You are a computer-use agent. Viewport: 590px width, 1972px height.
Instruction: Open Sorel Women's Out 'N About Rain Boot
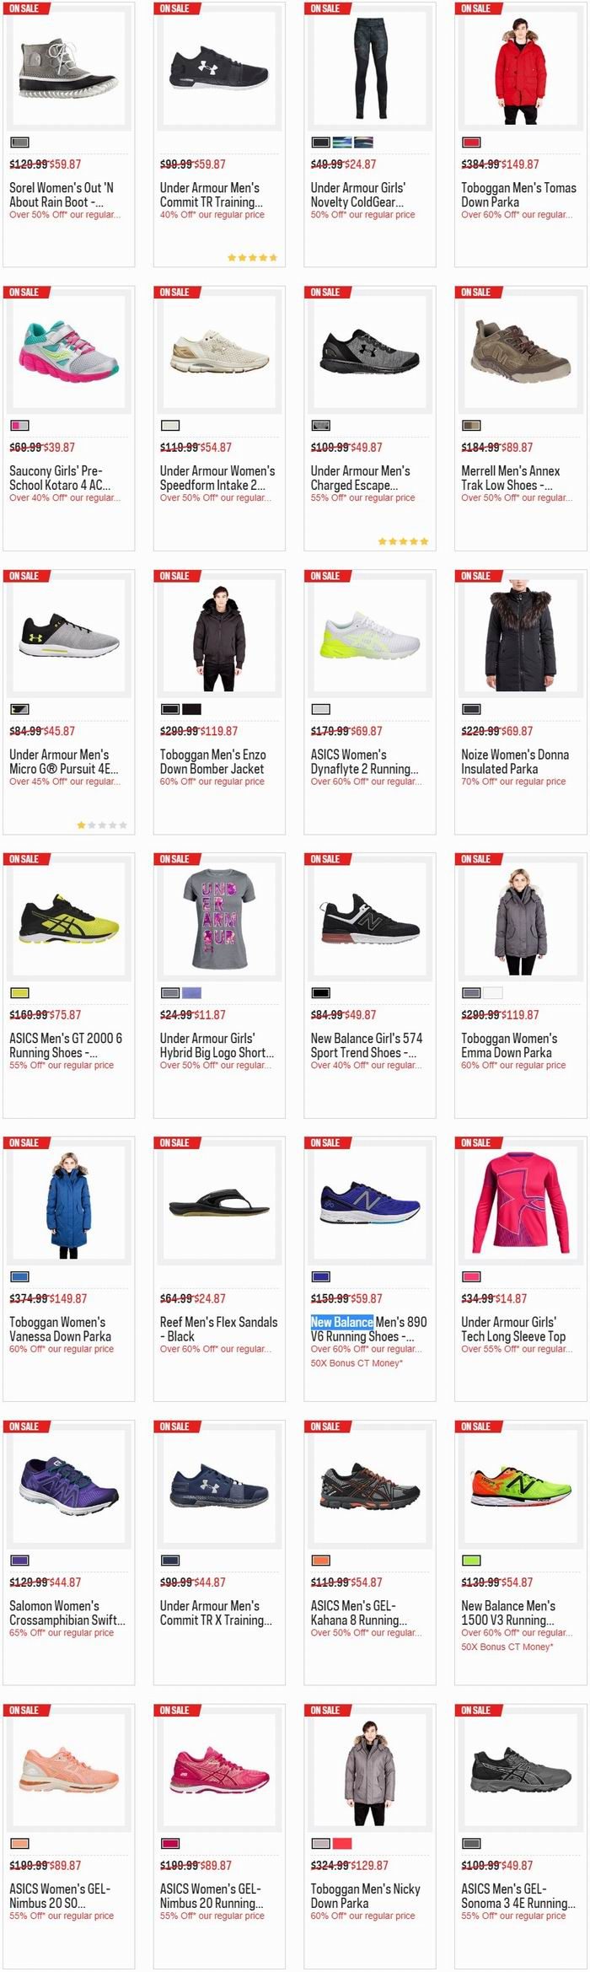click(62, 195)
